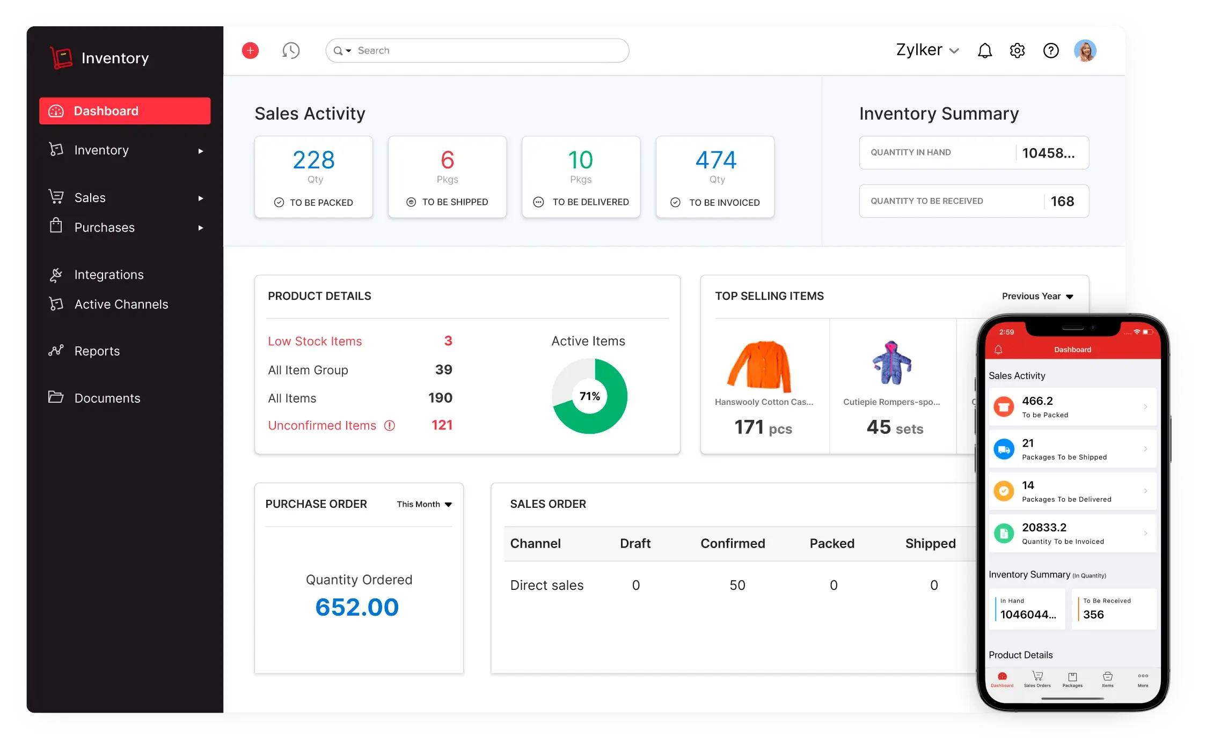The width and height of the screenshot is (1206, 747).
Task: Select the Integrations sidebar icon
Action: (x=55, y=274)
